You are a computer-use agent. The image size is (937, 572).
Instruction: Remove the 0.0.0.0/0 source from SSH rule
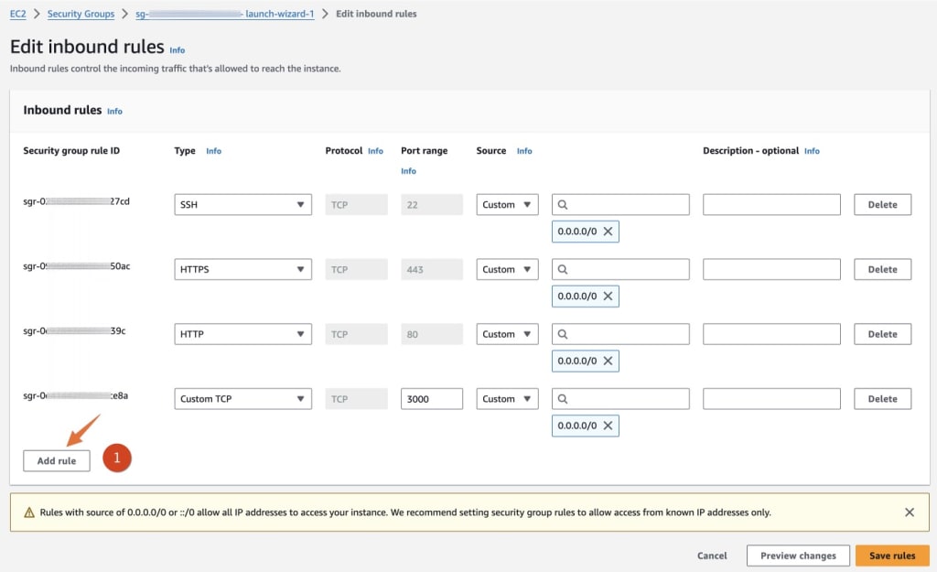pos(609,232)
